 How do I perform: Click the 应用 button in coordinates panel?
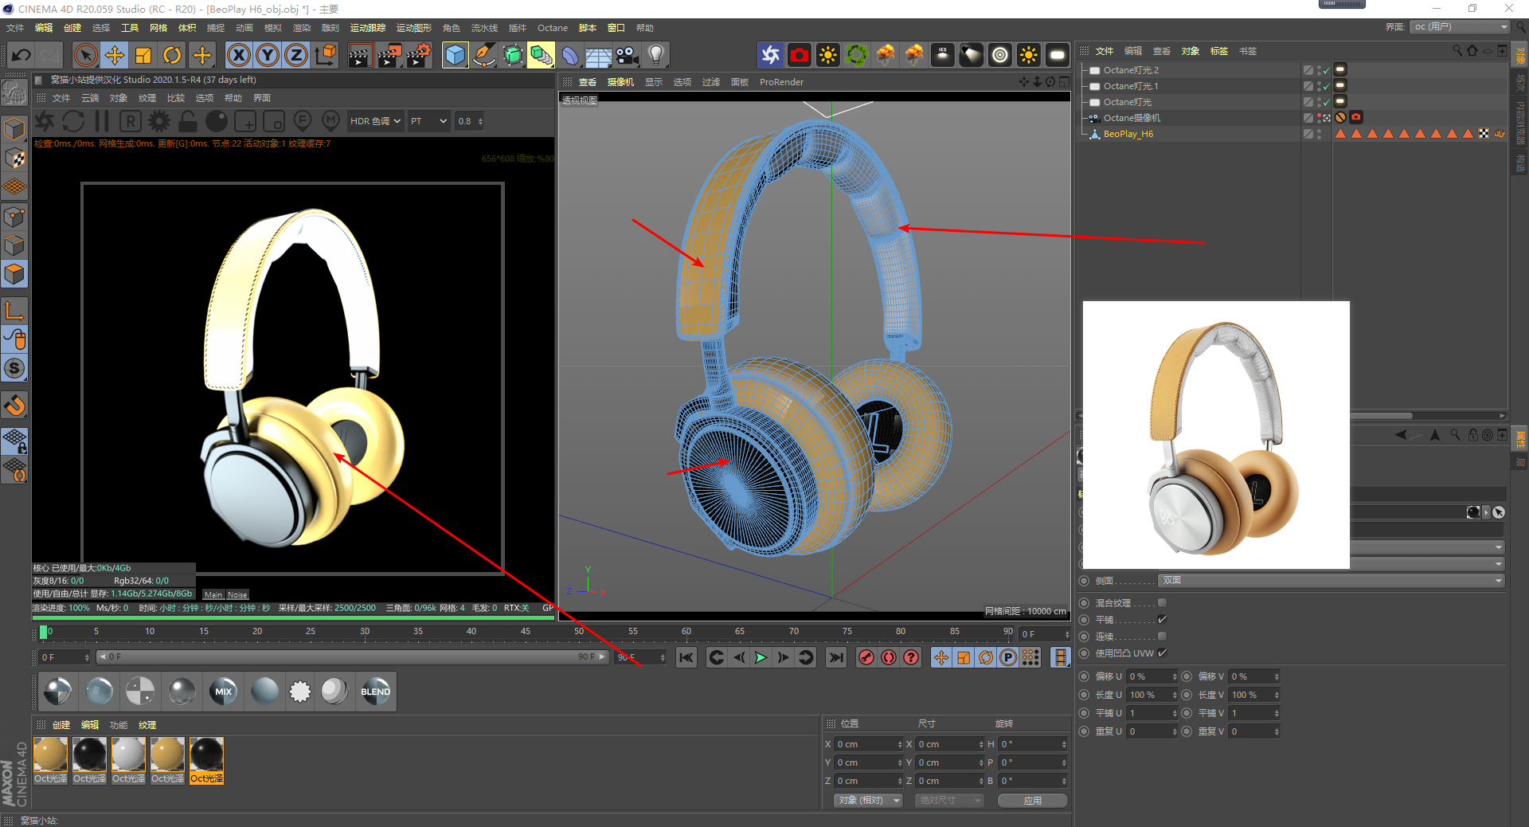[x=1032, y=800]
